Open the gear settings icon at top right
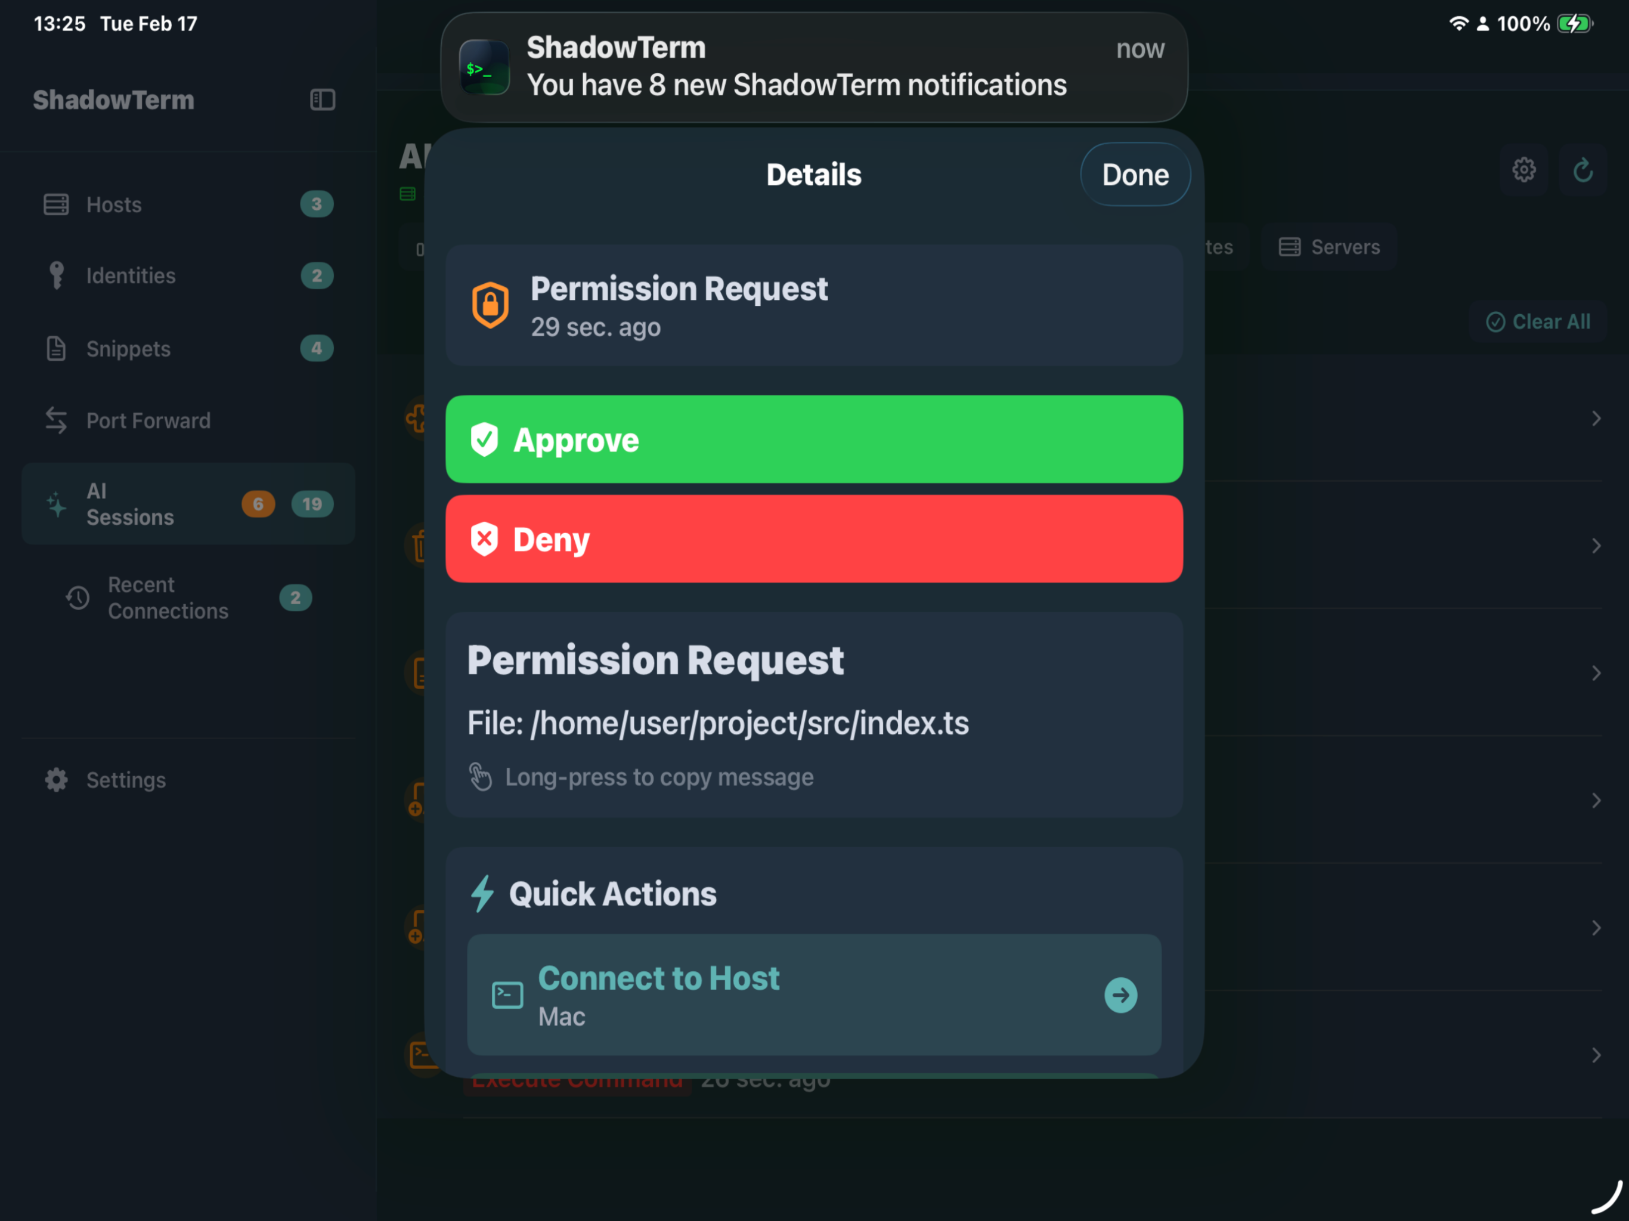Screen dimensions: 1629x1221 click(1523, 170)
